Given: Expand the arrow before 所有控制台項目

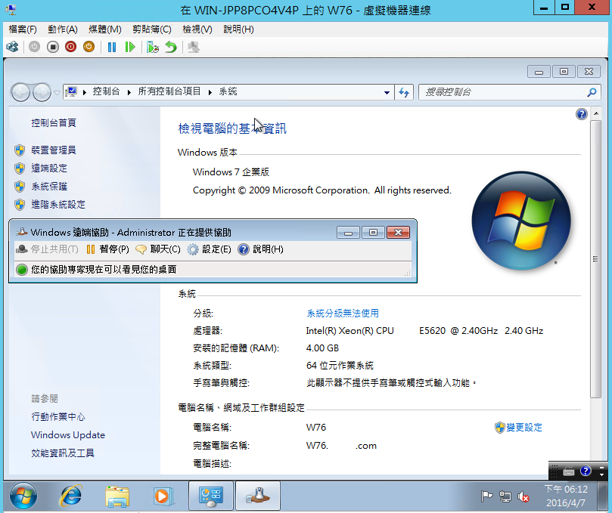Looking at the screenshot, I should pyautogui.click(x=129, y=92).
